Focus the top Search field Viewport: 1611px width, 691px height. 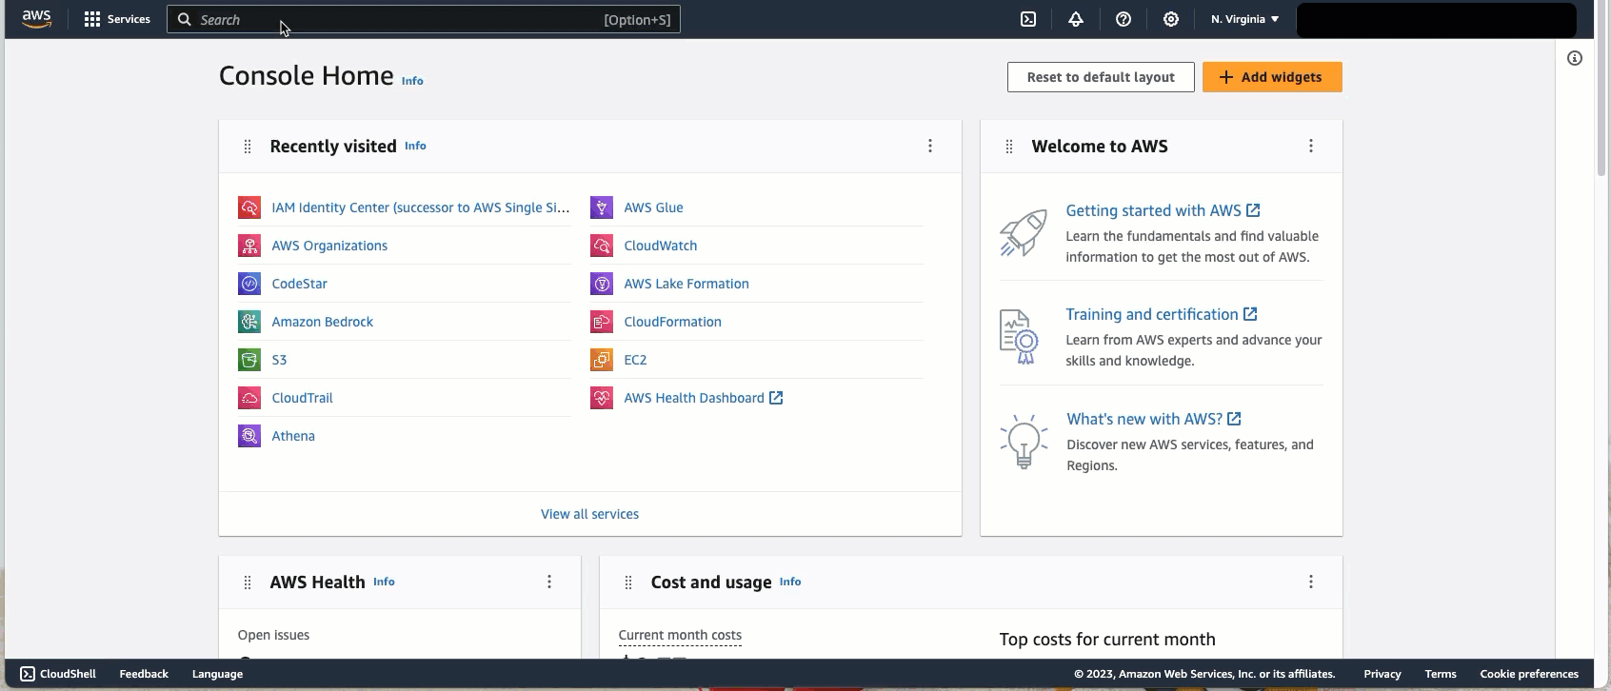(x=424, y=19)
